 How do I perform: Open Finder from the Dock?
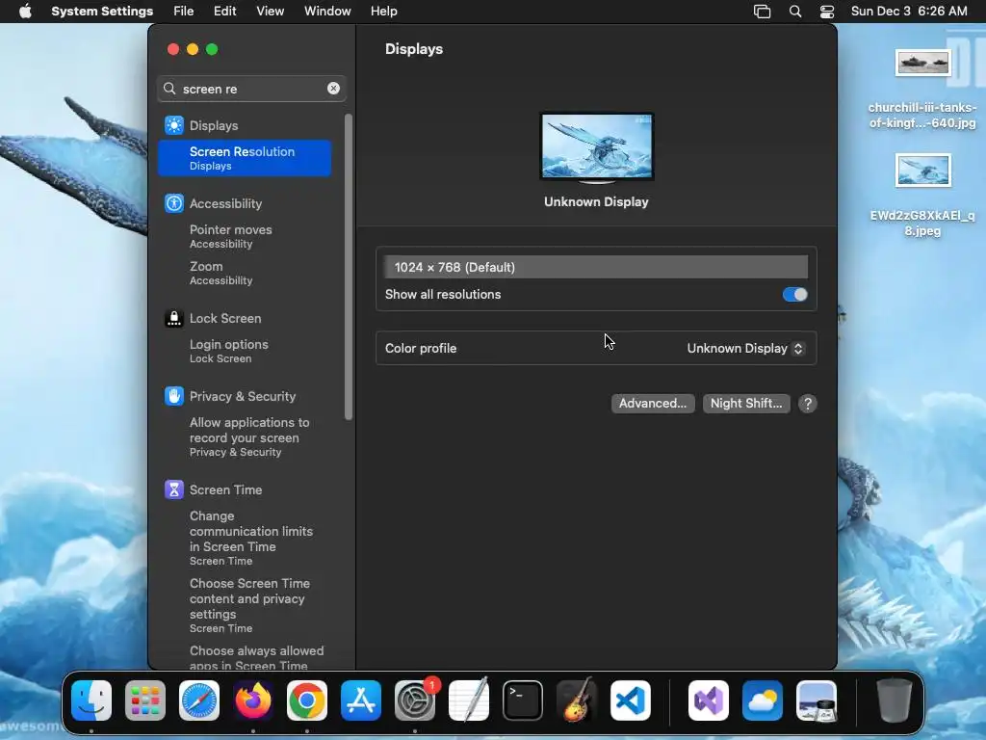(91, 700)
